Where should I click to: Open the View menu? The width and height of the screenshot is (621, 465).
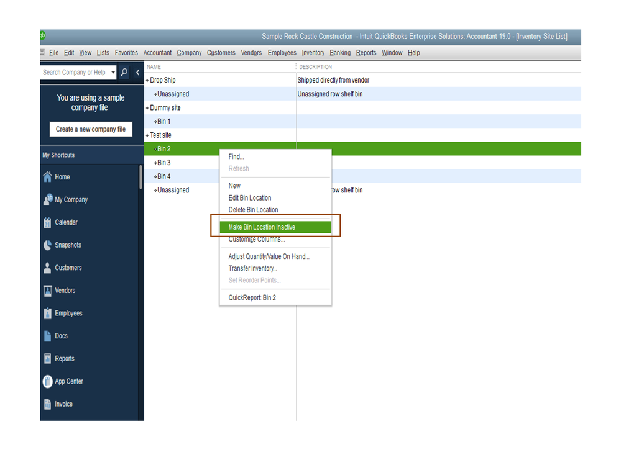pyautogui.click(x=85, y=53)
